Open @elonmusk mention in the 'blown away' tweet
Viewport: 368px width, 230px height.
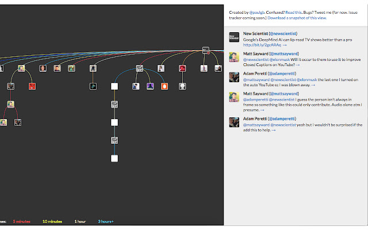click(306, 79)
